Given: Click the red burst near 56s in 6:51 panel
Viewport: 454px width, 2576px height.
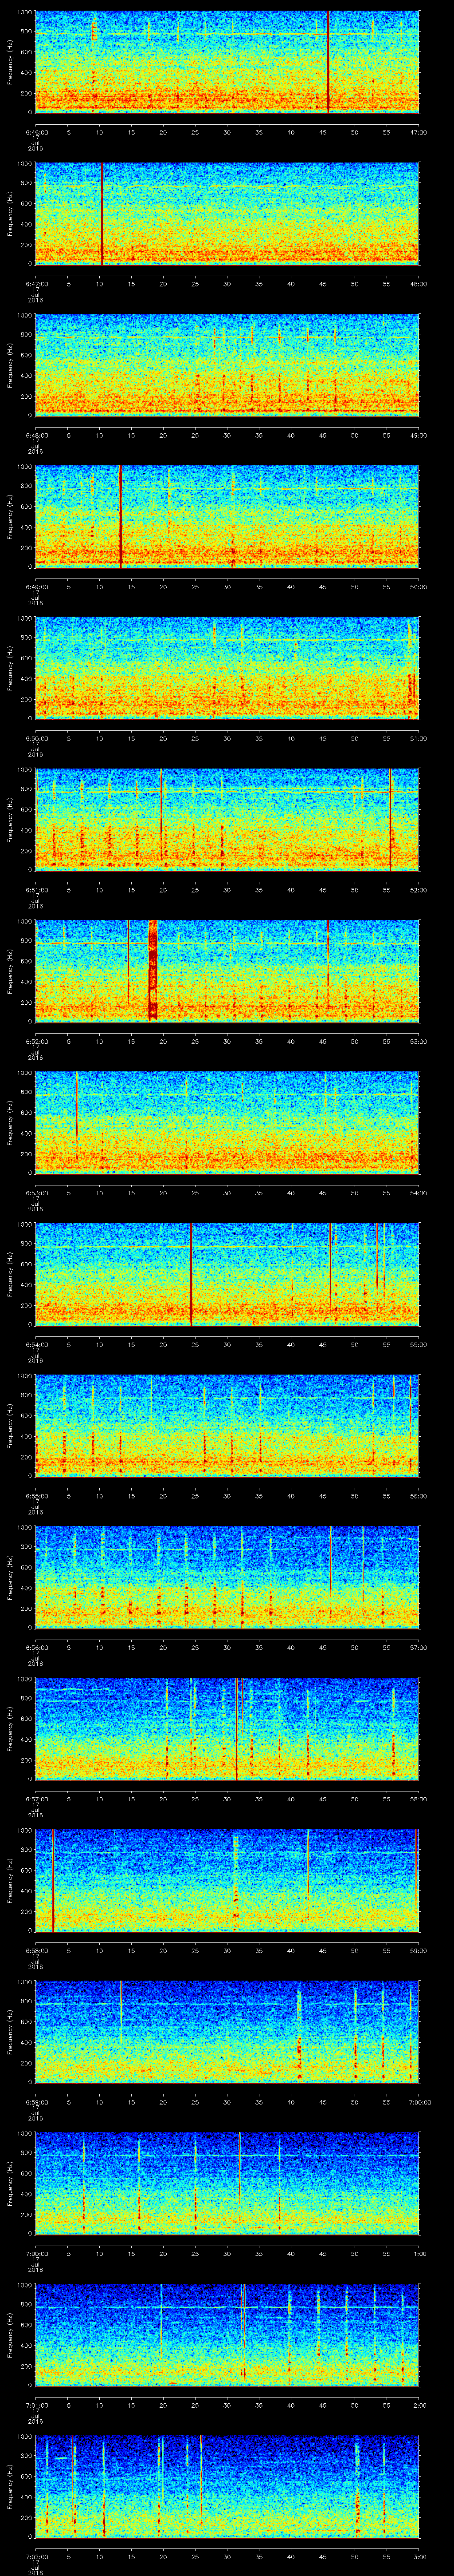Looking at the screenshot, I should coord(391,819).
